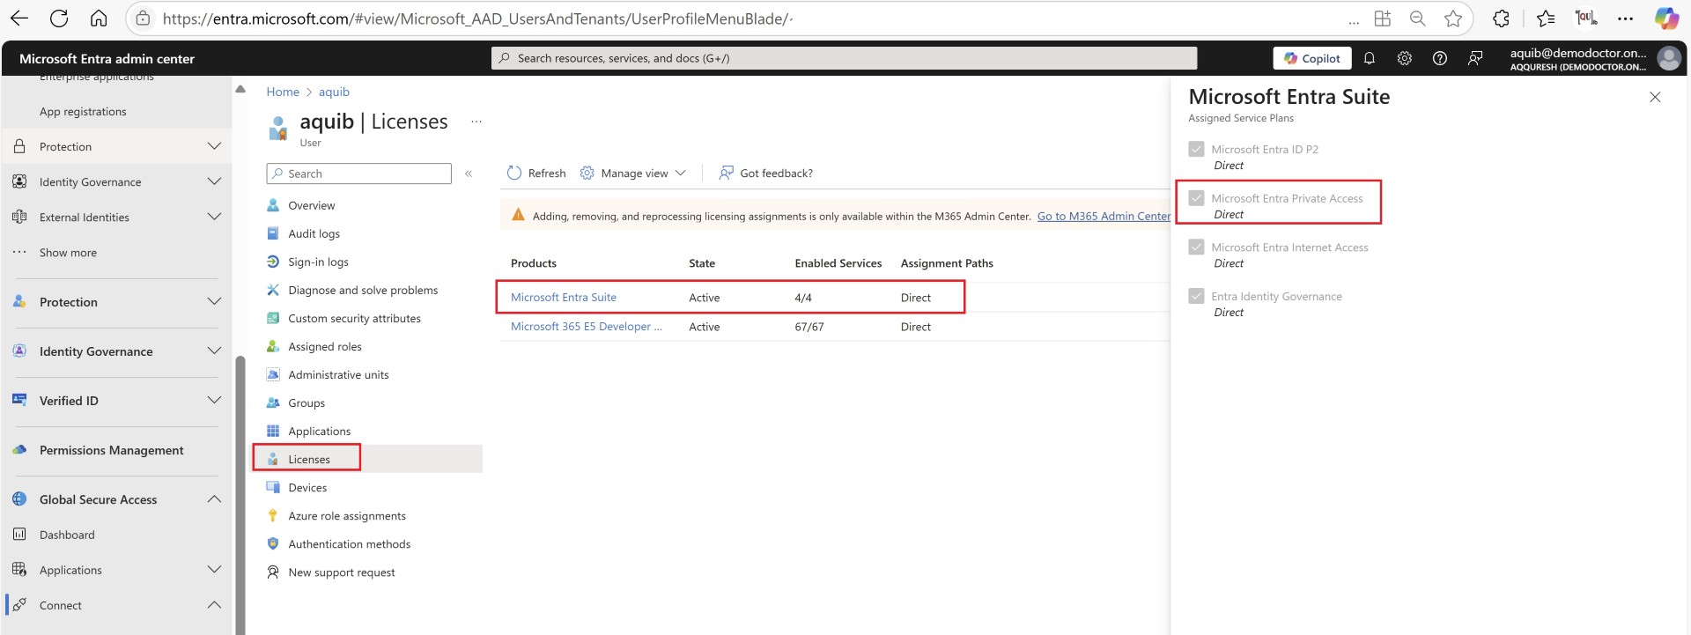Click the Refresh icon in toolbar
1691x635 pixels.
coord(514,174)
